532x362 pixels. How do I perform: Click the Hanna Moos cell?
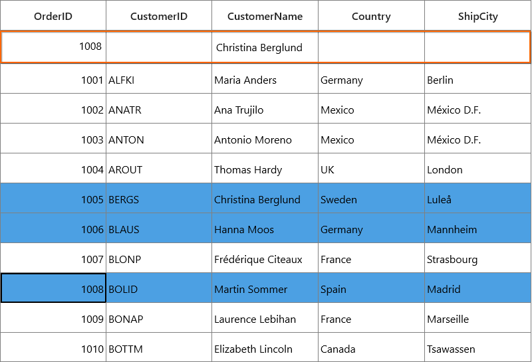265,229
